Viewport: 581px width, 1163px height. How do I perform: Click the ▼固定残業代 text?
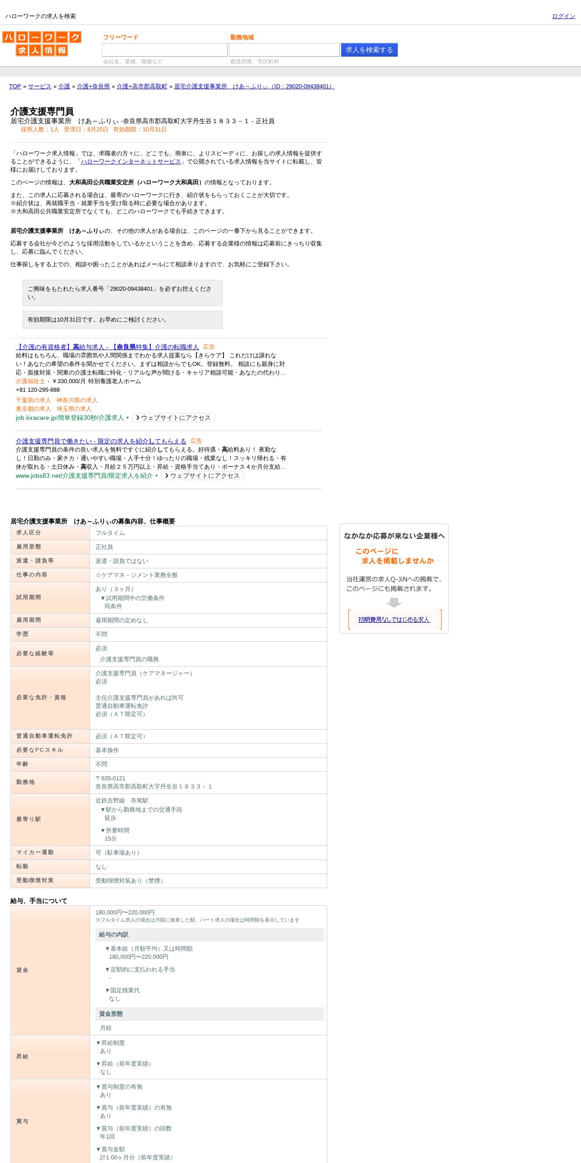(122, 990)
